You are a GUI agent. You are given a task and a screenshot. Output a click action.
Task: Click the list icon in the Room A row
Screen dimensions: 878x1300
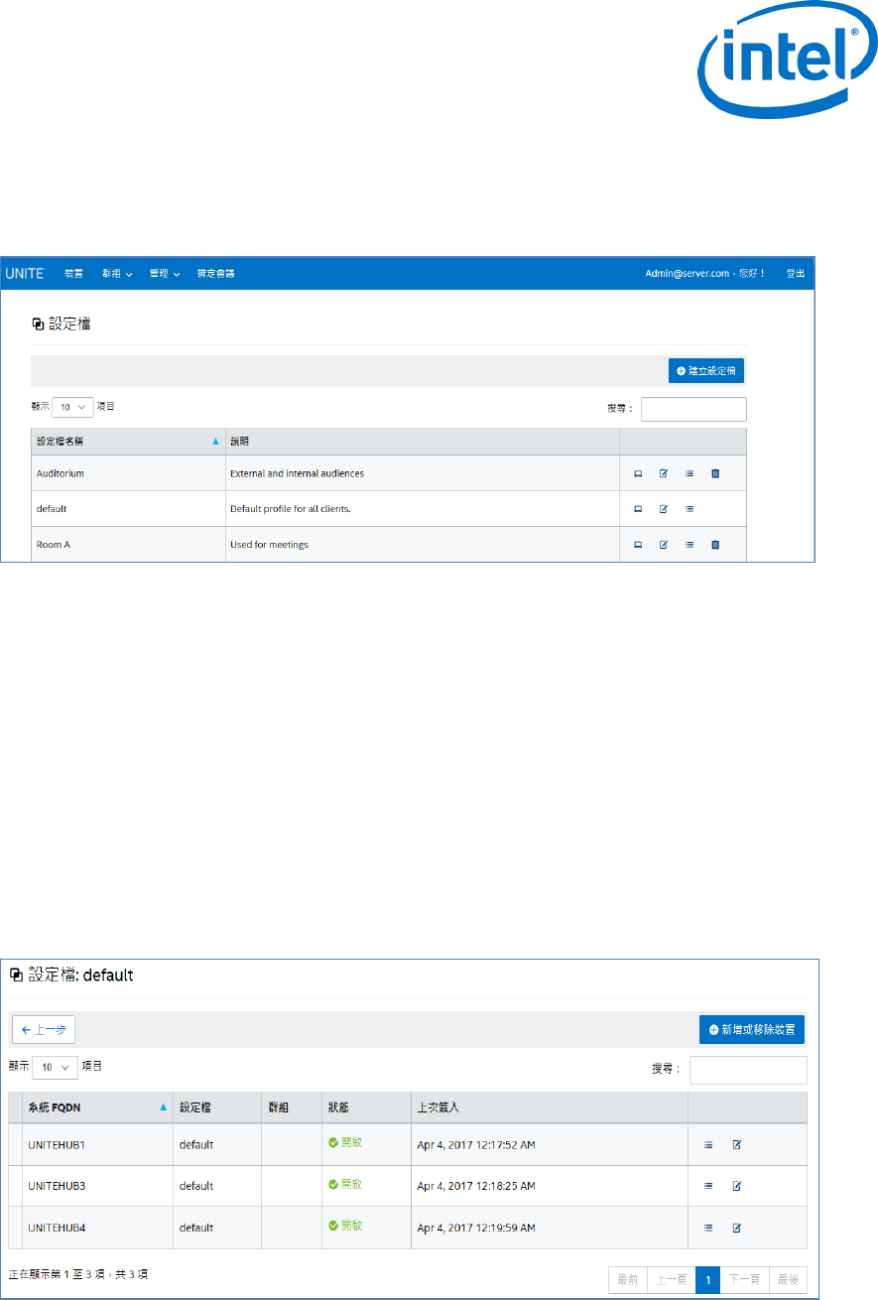(690, 544)
